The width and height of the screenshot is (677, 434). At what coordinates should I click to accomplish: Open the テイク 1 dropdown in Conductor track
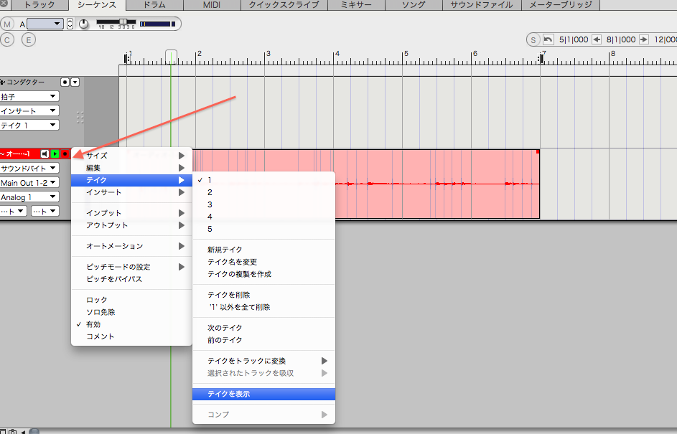29,125
